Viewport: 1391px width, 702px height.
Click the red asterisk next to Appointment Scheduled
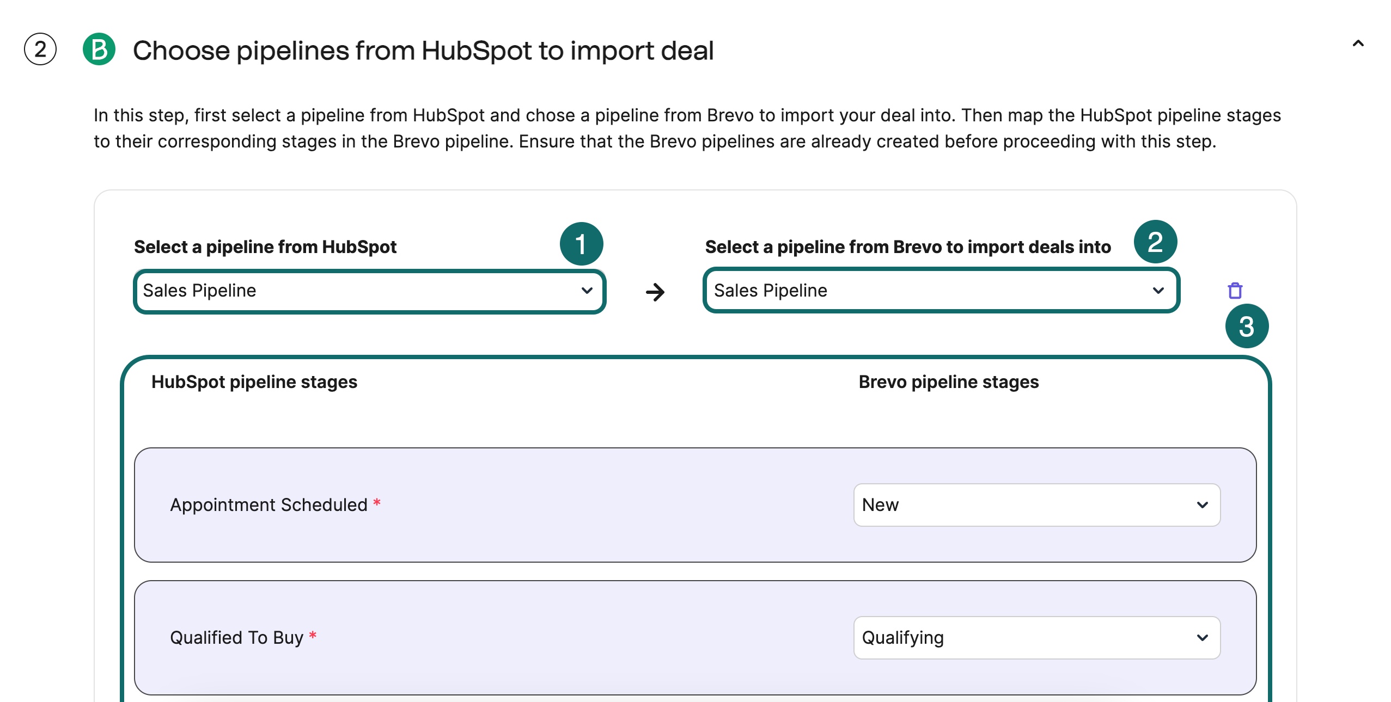tap(377, 503)
